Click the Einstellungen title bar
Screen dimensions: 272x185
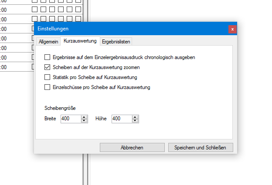click(x=131, y=29)
